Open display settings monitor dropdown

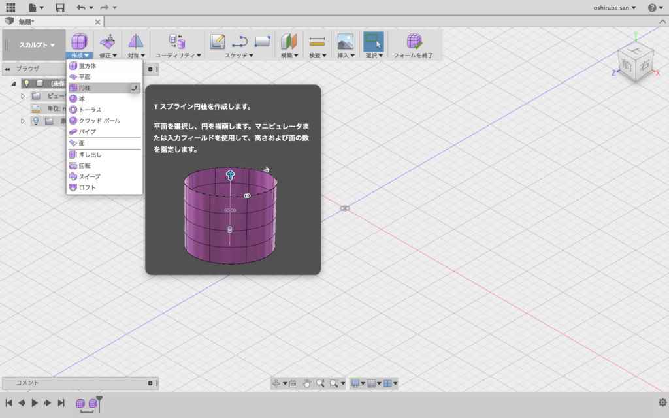tap(357, 383)
